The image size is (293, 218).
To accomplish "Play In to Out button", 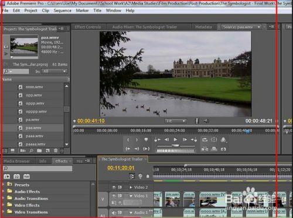I will tap(146, 149).
